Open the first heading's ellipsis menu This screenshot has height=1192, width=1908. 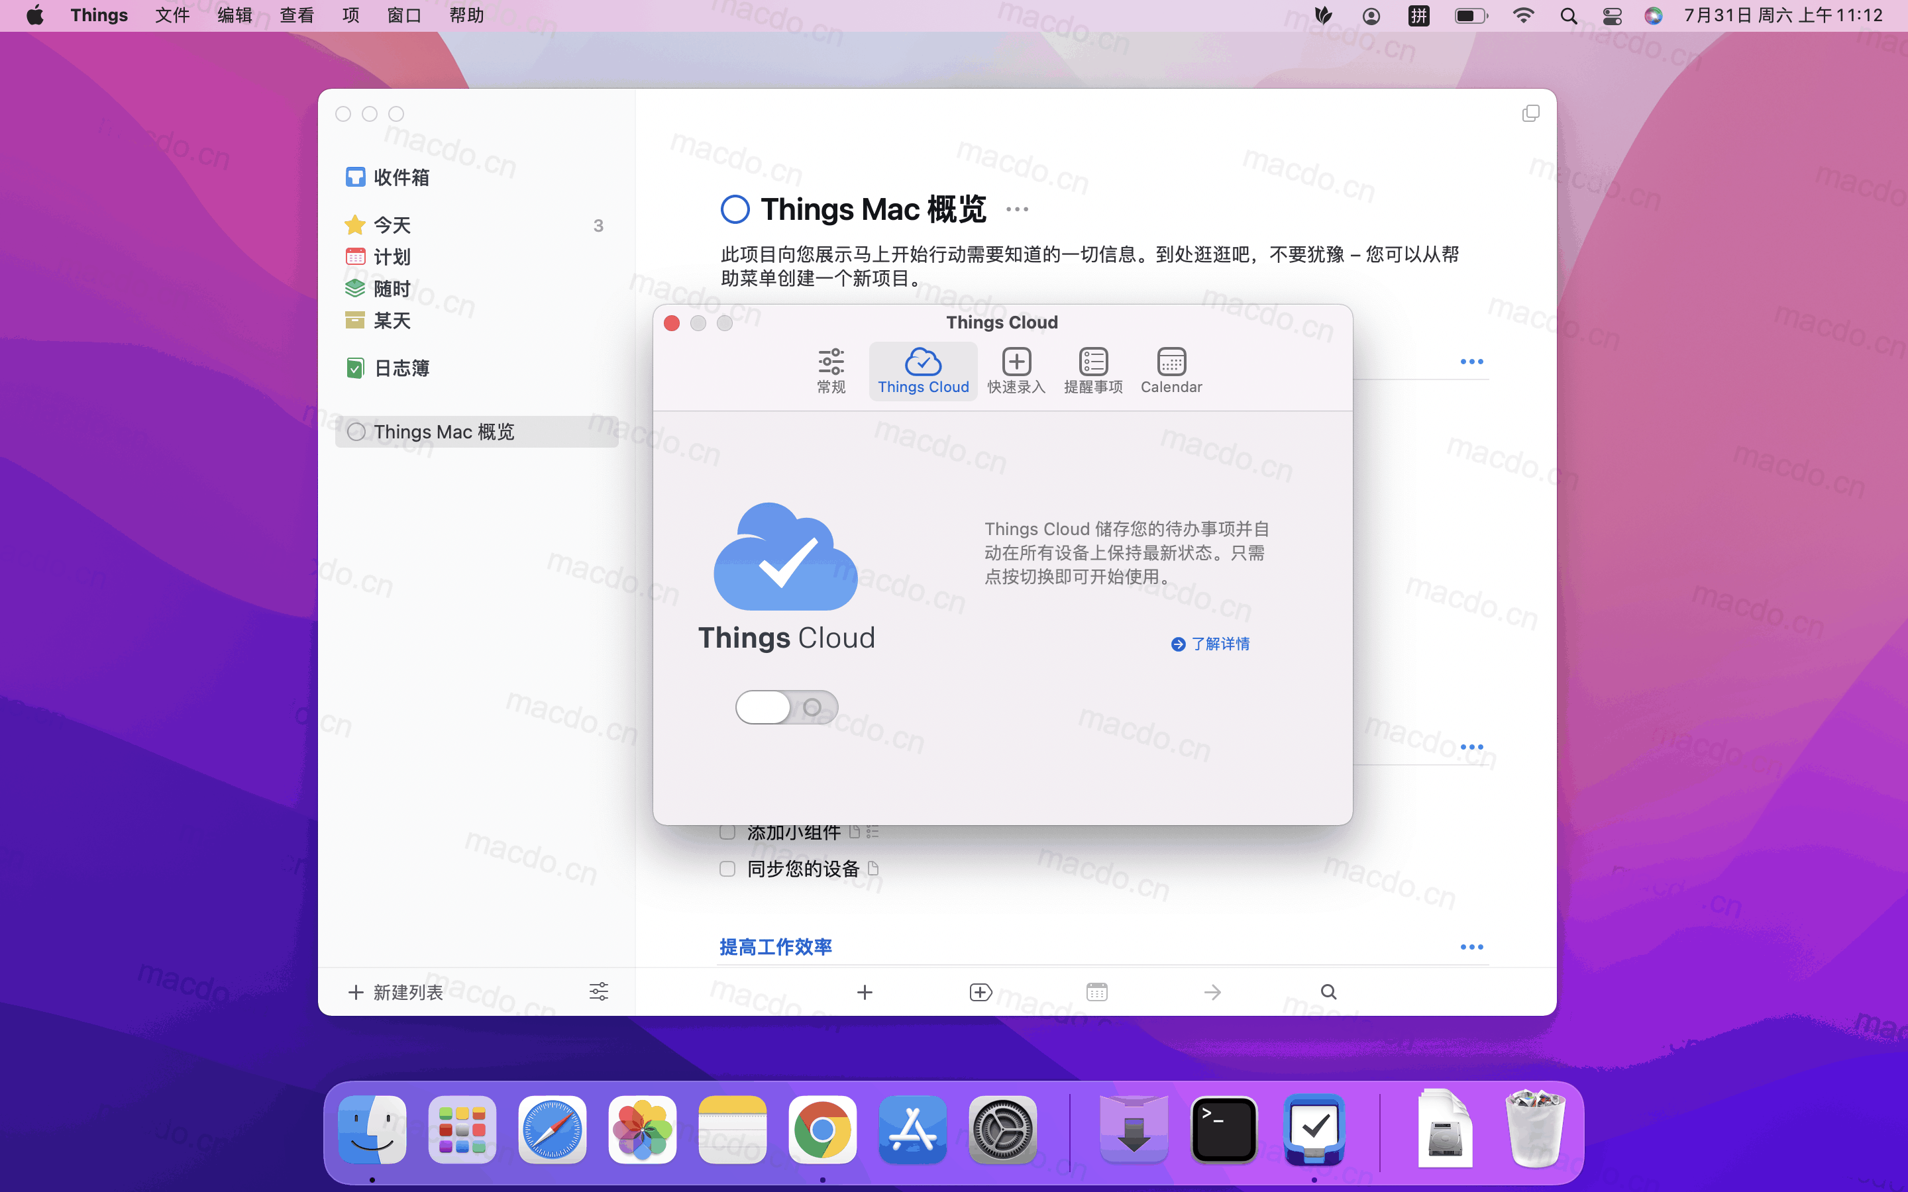(x=1471, y=362)
